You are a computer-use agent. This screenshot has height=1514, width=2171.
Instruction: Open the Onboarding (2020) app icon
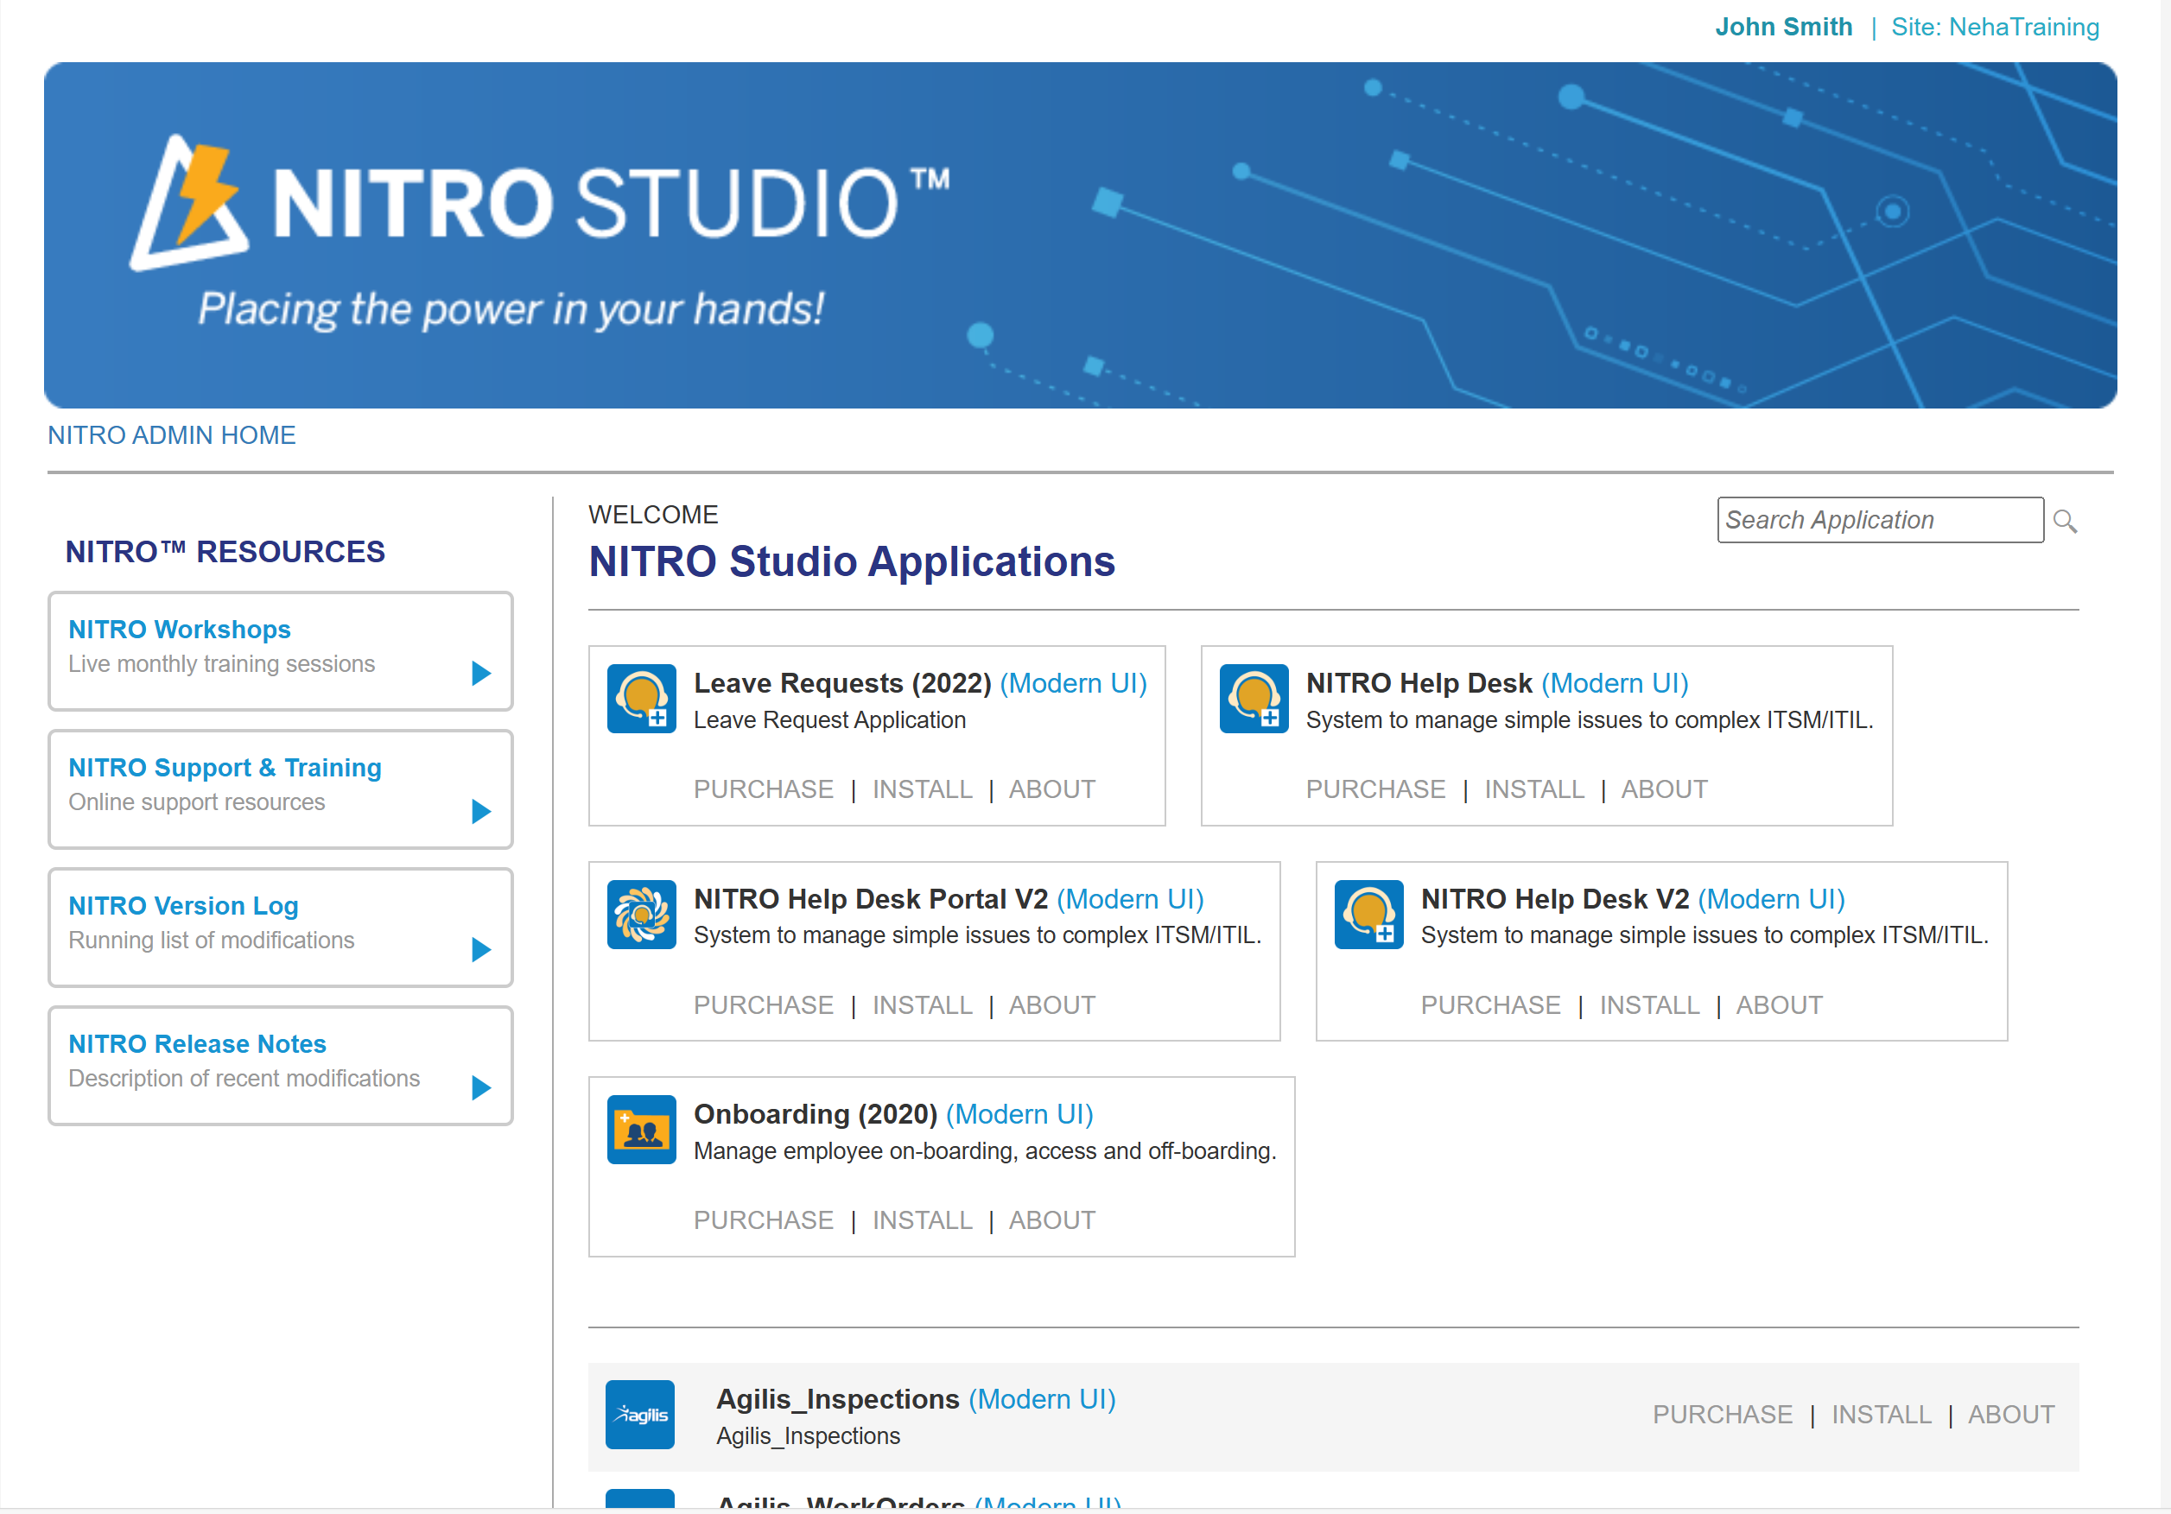coord(641,1130)
